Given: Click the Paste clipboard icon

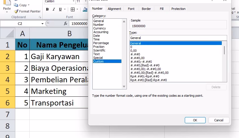Looking at the screenshot, I should tap(7, 3).
